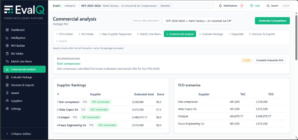Click the Awarded status badge

[x=165, y=6]
